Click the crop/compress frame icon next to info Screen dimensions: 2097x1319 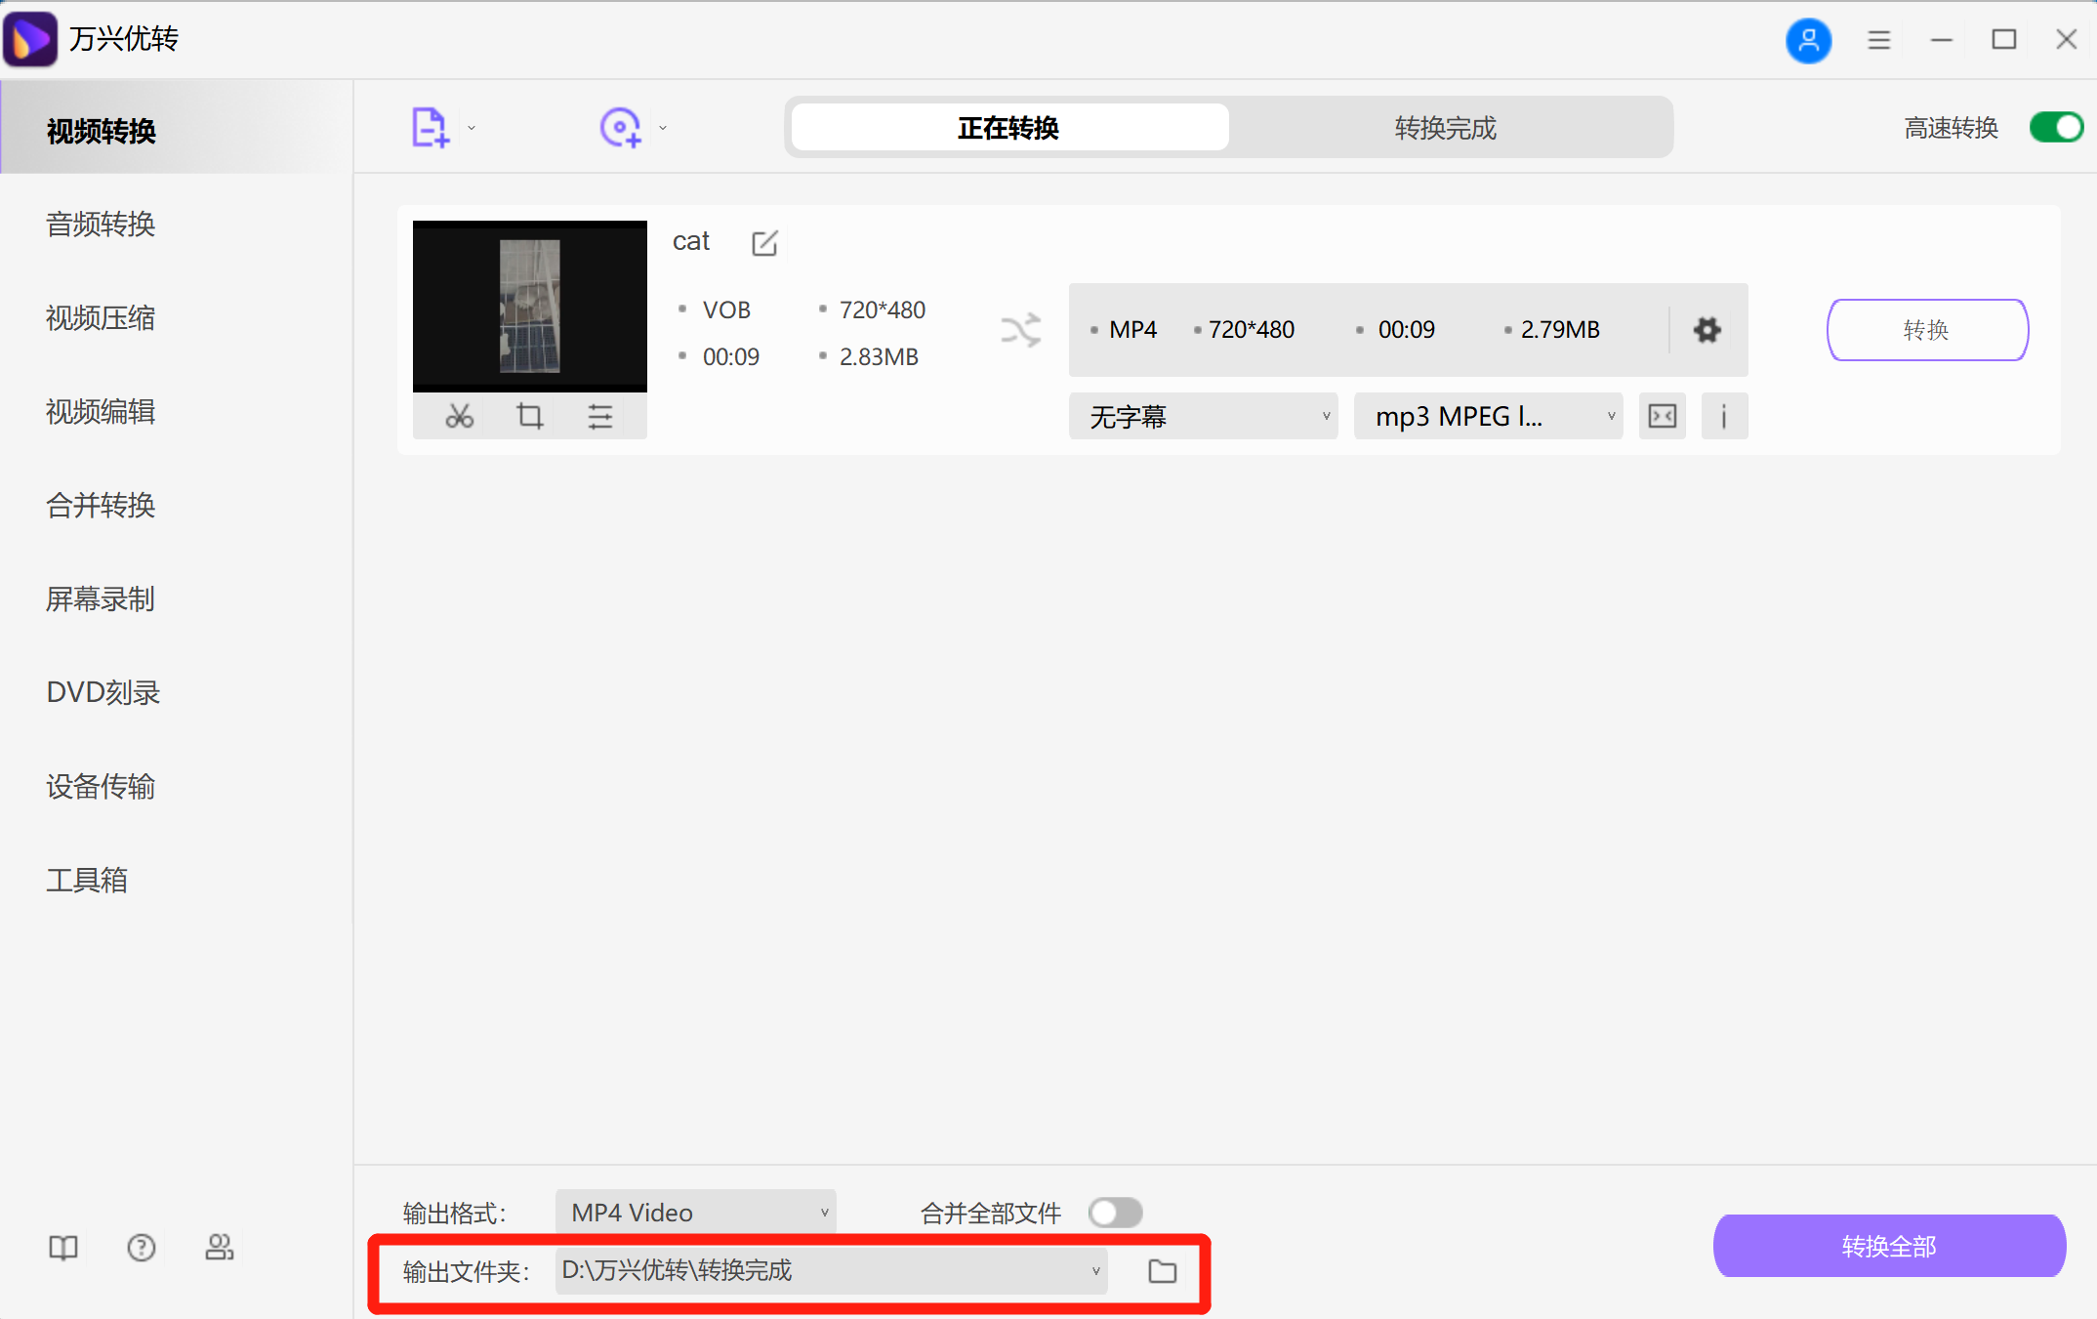(x=1662, y=416)
